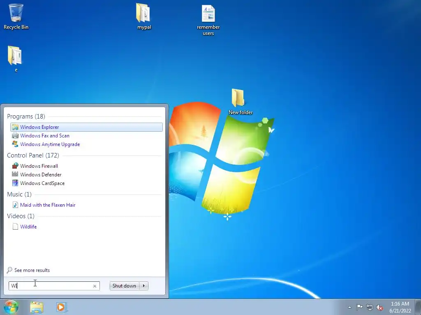Open the Windows Explorer search result
Screen dimensions: 421x315
tap(86, 127)
